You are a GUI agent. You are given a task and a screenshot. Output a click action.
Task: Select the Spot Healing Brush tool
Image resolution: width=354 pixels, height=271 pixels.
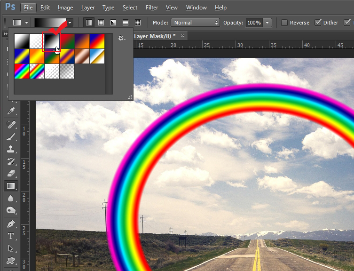pyautogui.click(x=11, y=124)
